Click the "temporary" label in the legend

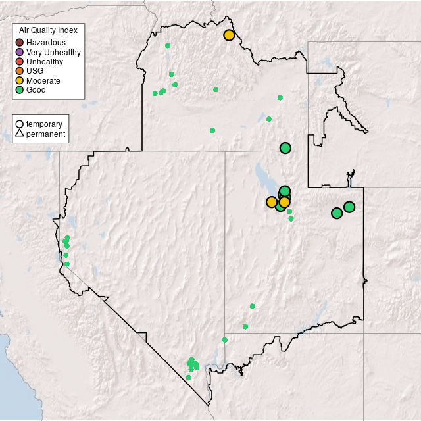[x=44, y=124]
